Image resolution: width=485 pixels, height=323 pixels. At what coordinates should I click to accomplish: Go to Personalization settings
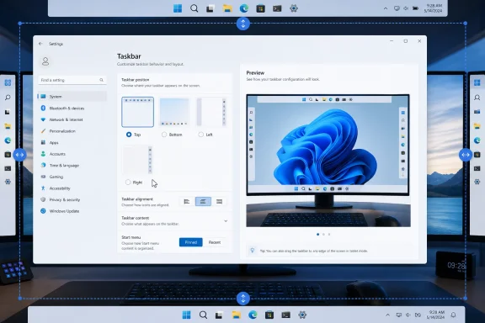(x=72, y=131)
